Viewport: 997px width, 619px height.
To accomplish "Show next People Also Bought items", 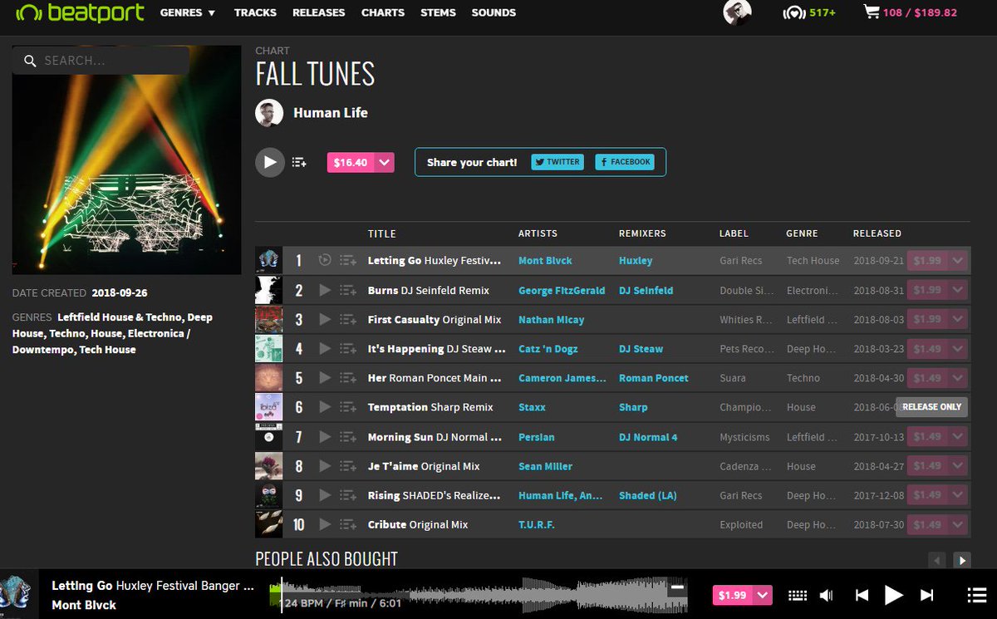I will [961, 560].
